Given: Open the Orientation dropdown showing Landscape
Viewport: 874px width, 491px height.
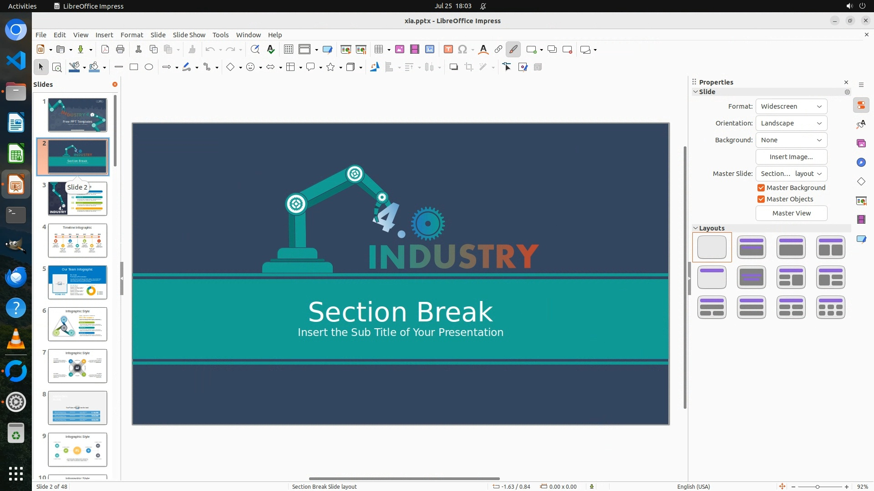Looking at the screenshot, I should click(x=791, y=123).
